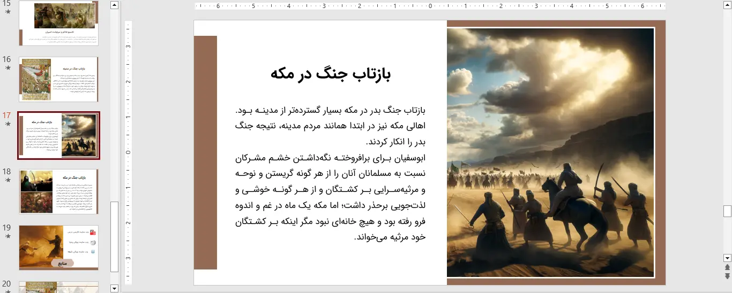Open the slide 18 thumbnail
The image size is (732, 293).
tap(59, 191)
